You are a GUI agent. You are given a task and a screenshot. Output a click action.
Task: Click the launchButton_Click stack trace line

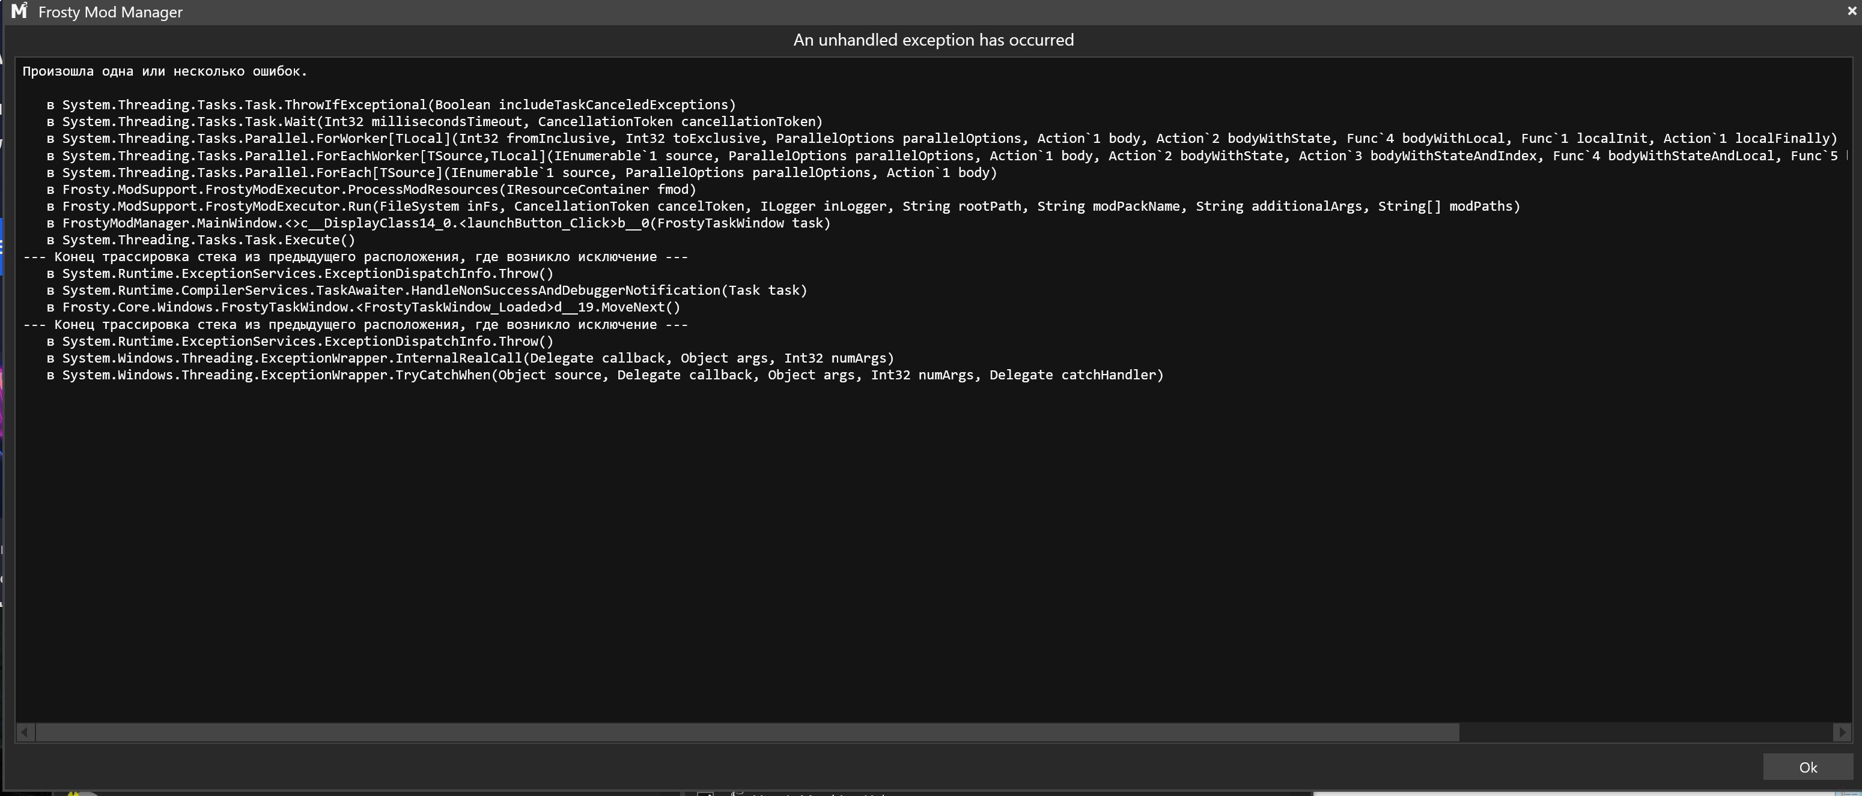point(439,223)
